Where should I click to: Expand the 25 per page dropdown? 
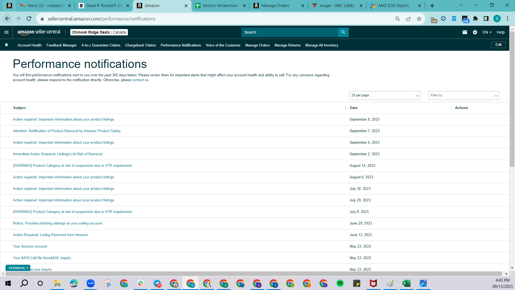(385, 95)
